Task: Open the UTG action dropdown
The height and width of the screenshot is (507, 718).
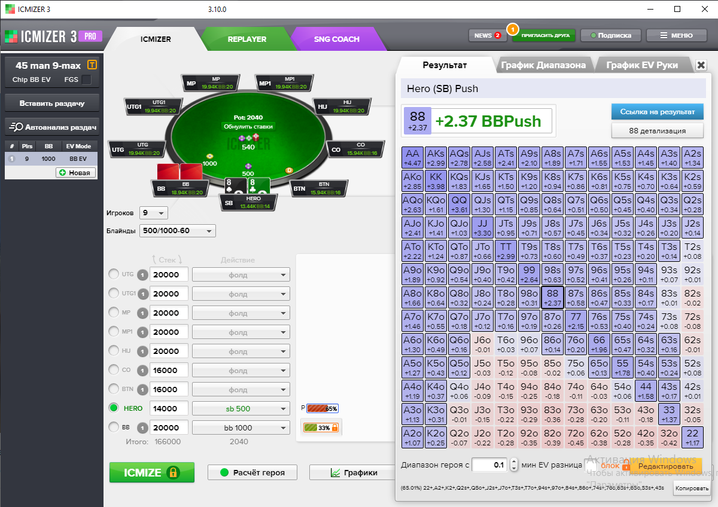Action: tap(241, 274)
